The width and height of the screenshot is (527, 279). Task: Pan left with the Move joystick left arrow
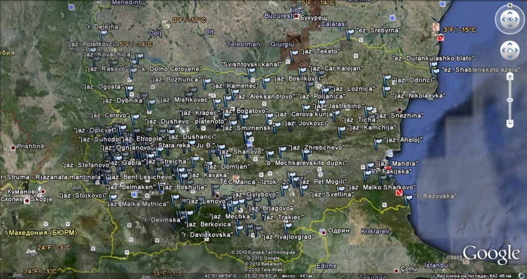click(x=504, y=51)
